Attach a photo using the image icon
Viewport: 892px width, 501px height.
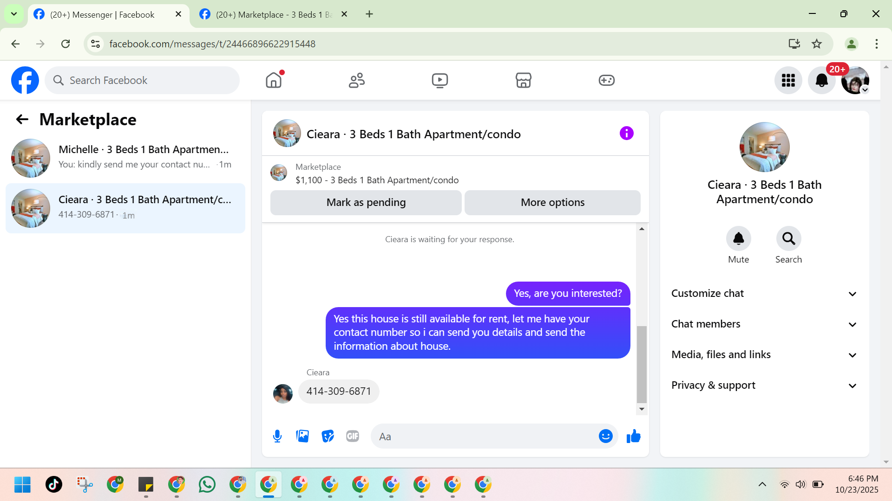[x=302, y=436]
